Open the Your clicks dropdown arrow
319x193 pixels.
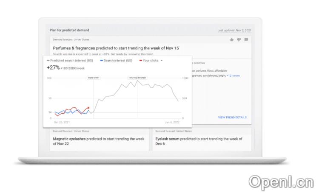click(x=162, y=61)
